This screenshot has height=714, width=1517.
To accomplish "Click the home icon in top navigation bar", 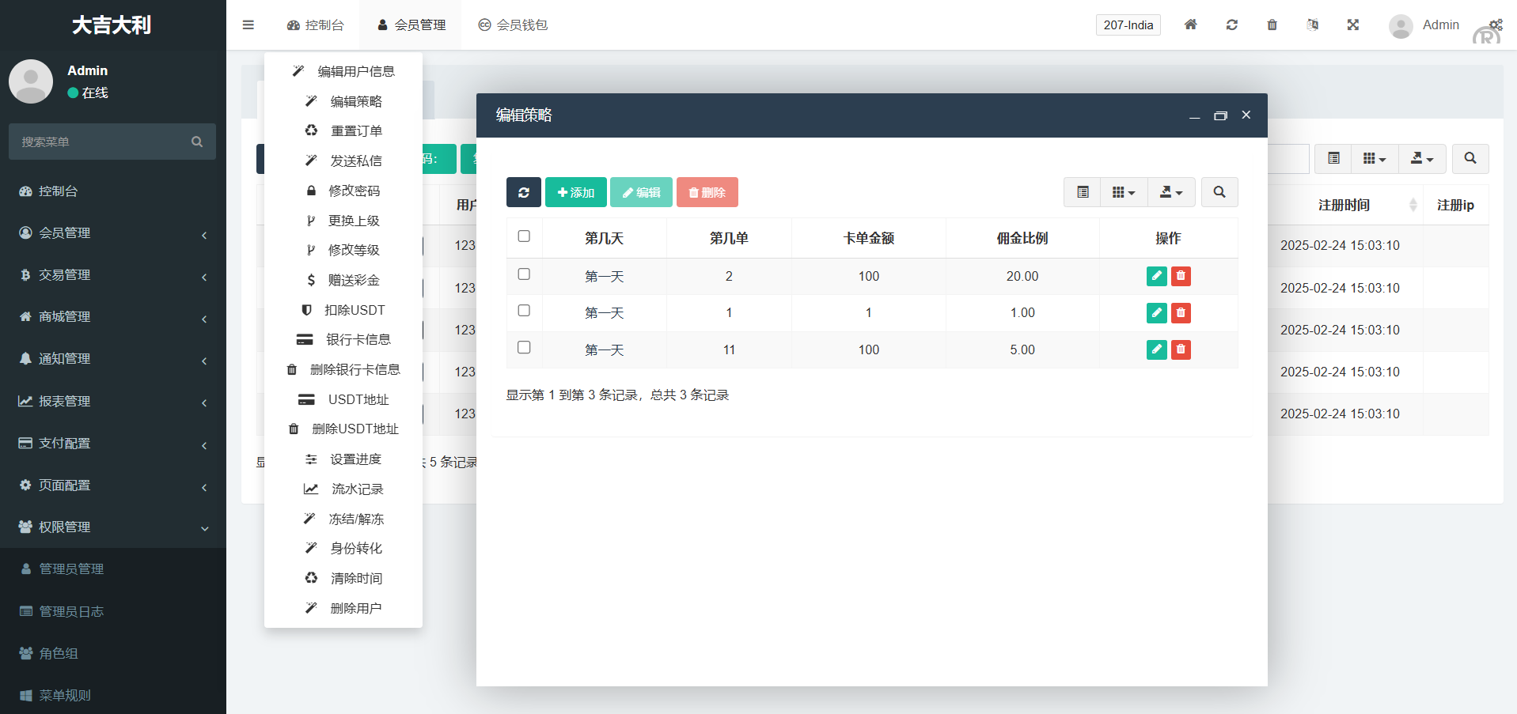I will tap(1190, 25).
